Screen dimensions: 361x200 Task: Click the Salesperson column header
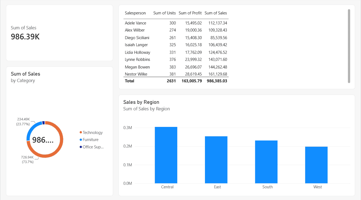click(135, 13)
